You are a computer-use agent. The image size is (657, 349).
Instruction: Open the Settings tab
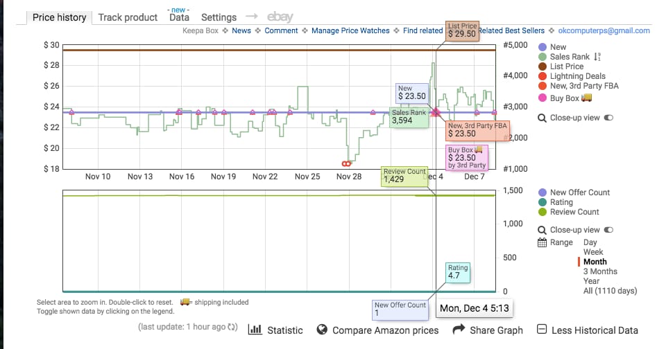click(x=219, y=17)
